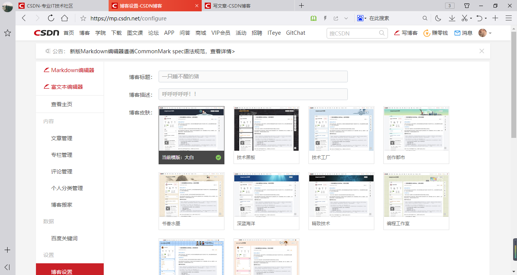Open scissors tool dropdown arrow
Screen dimensions: 517x275
[471, 18]
